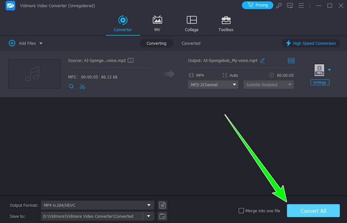Open the save folder icon

click(163, 216)
